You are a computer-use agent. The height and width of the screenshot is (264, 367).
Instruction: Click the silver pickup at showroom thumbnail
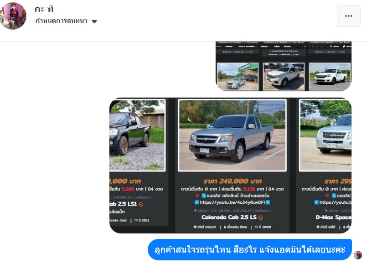(x=238, y=76)
